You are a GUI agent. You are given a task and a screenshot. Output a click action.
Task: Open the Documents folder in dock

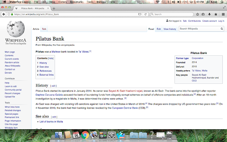(143, 135)
